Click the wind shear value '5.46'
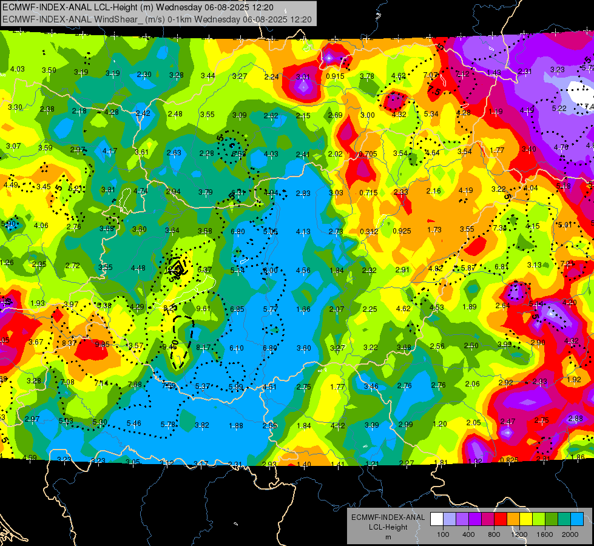The height and width of the screenshot is (546, 594). [x=133, y=423]
